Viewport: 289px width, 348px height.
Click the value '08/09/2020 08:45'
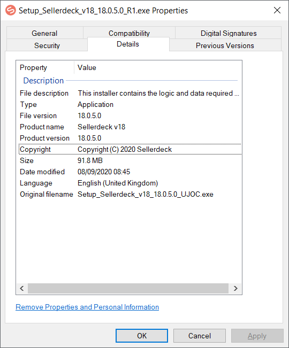(104, 172)
